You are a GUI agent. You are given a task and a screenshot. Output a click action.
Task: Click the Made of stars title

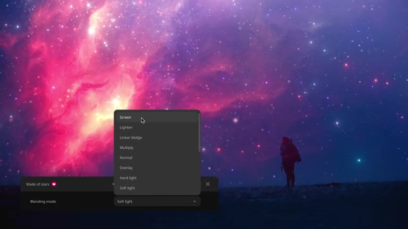38,184
